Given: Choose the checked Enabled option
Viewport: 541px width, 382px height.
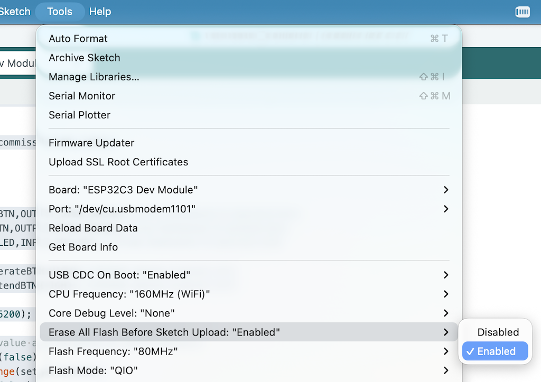Looking at the screenshot, I should coord(496,351).
